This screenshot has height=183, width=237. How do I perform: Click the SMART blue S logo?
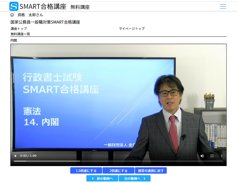click(14, 6)
